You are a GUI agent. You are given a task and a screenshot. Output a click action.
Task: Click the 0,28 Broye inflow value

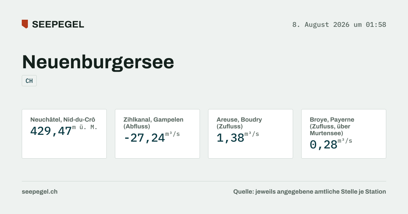pyautogui.click(x=324, y=145)
